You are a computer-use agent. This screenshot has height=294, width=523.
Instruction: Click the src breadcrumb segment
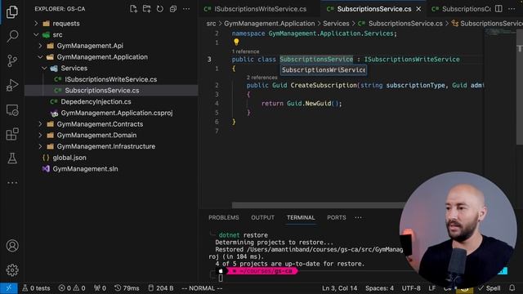coord(211,24)
